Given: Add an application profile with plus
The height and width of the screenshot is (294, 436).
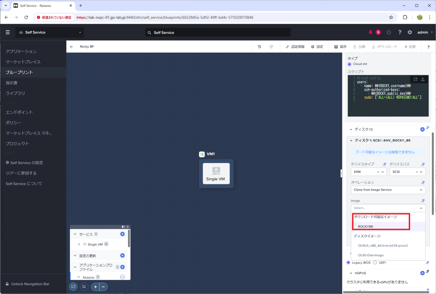Looking at the screenshot, I should (x=122, y=267).
